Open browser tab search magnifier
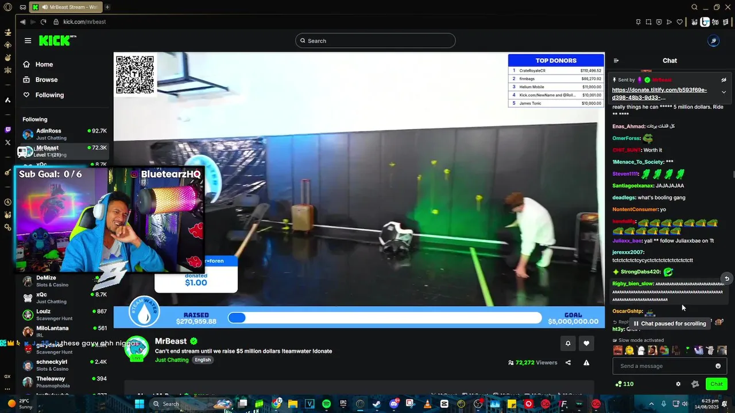This screenshot has width=735, height=413. (694, 7)
